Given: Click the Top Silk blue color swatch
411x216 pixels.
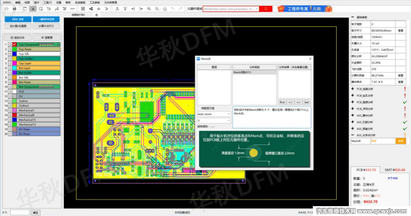Looking at the screenshot, I should (x=14, y=54).
